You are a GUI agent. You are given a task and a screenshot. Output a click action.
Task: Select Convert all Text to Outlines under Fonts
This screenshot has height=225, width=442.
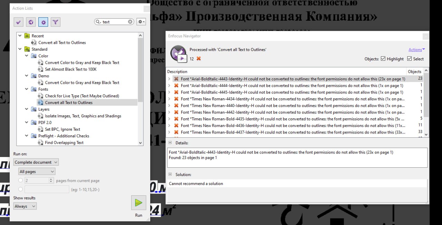click(x=69, y=102)
